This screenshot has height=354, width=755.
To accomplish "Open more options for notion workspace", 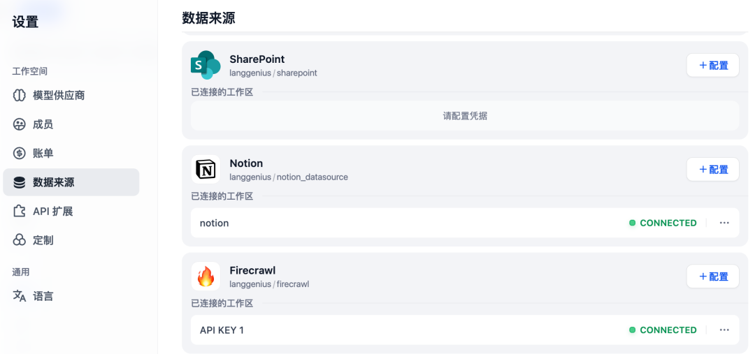I will tap(724, 223).
